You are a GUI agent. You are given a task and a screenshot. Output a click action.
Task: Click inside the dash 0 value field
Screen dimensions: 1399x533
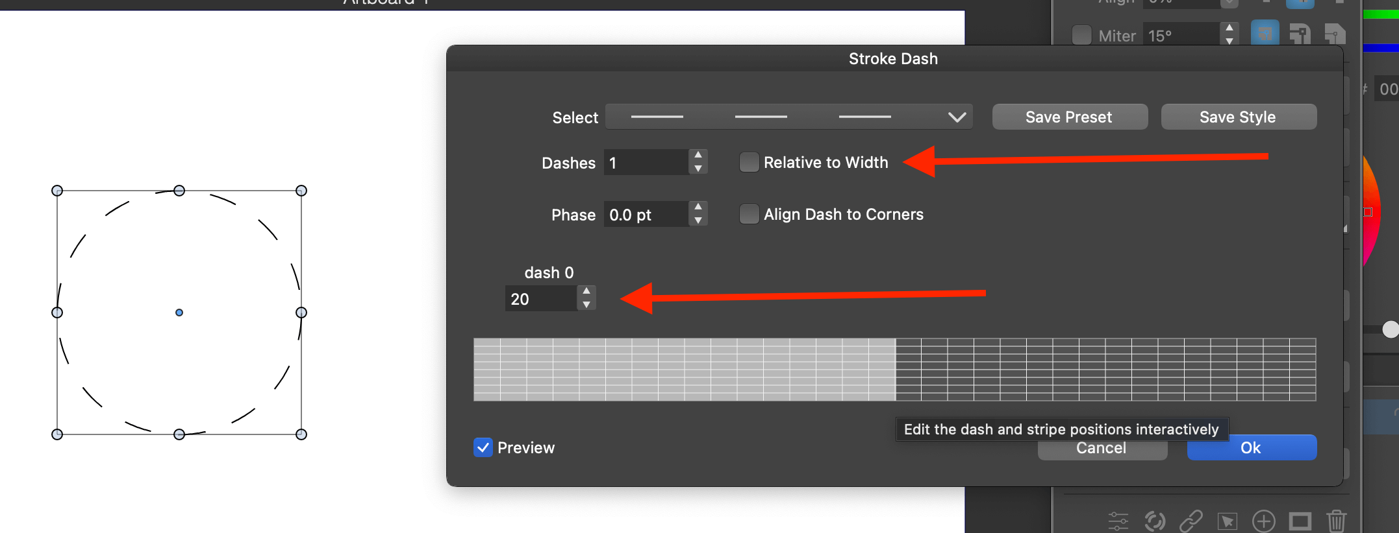[x=540, y=299]
